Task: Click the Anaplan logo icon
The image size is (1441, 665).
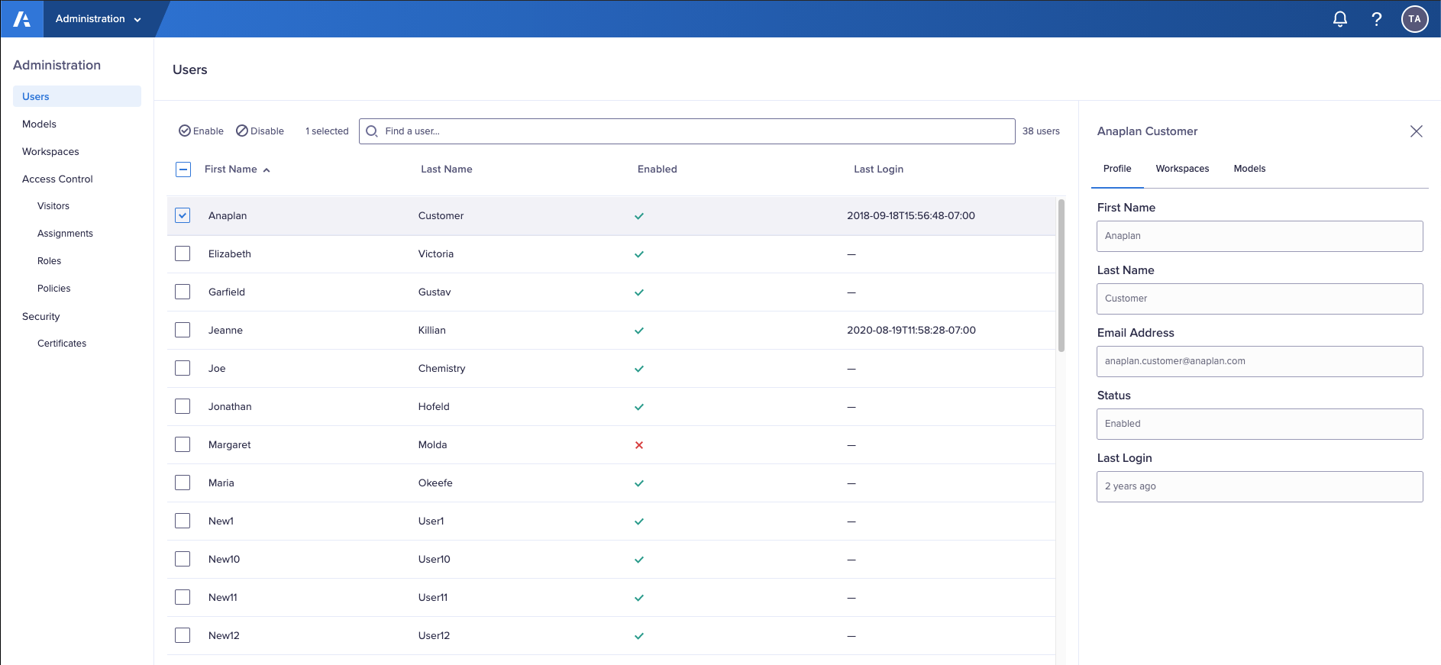Action: [x=22, y=19]
